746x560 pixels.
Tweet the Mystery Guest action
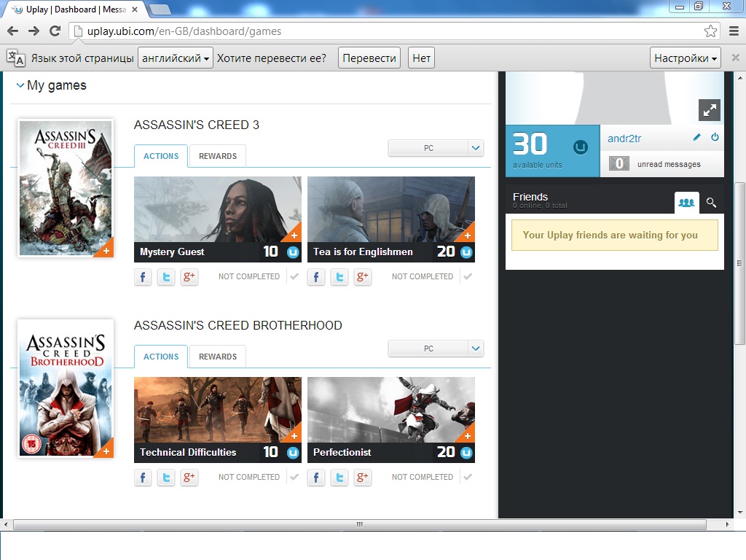click(x=166, y=276)
